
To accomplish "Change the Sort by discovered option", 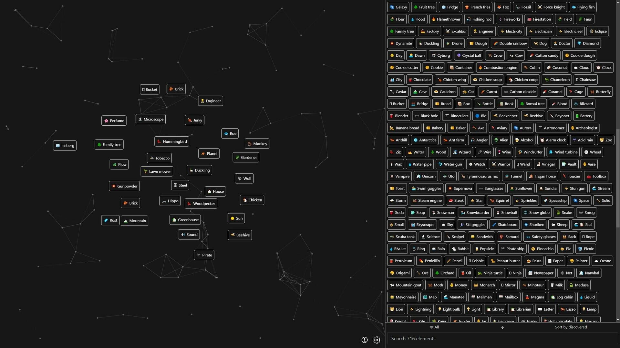I will (571, 327).
